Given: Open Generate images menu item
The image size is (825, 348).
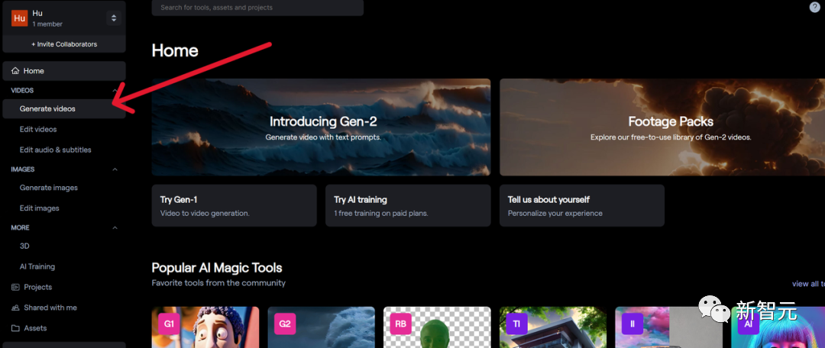Looking at the screenshot, I should coord(49,188).
